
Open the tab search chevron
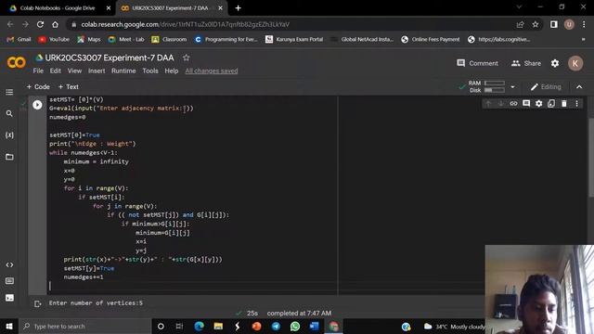(x=519, y=6)
